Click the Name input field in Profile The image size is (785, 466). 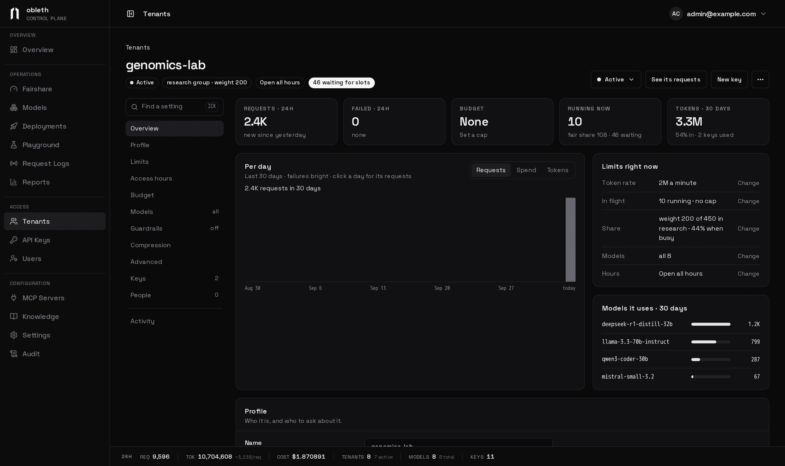click(x=458, y=443)
